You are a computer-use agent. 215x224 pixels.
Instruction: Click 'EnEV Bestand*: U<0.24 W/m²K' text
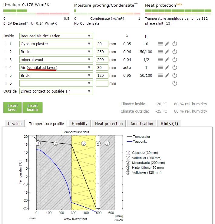(30, 23)
